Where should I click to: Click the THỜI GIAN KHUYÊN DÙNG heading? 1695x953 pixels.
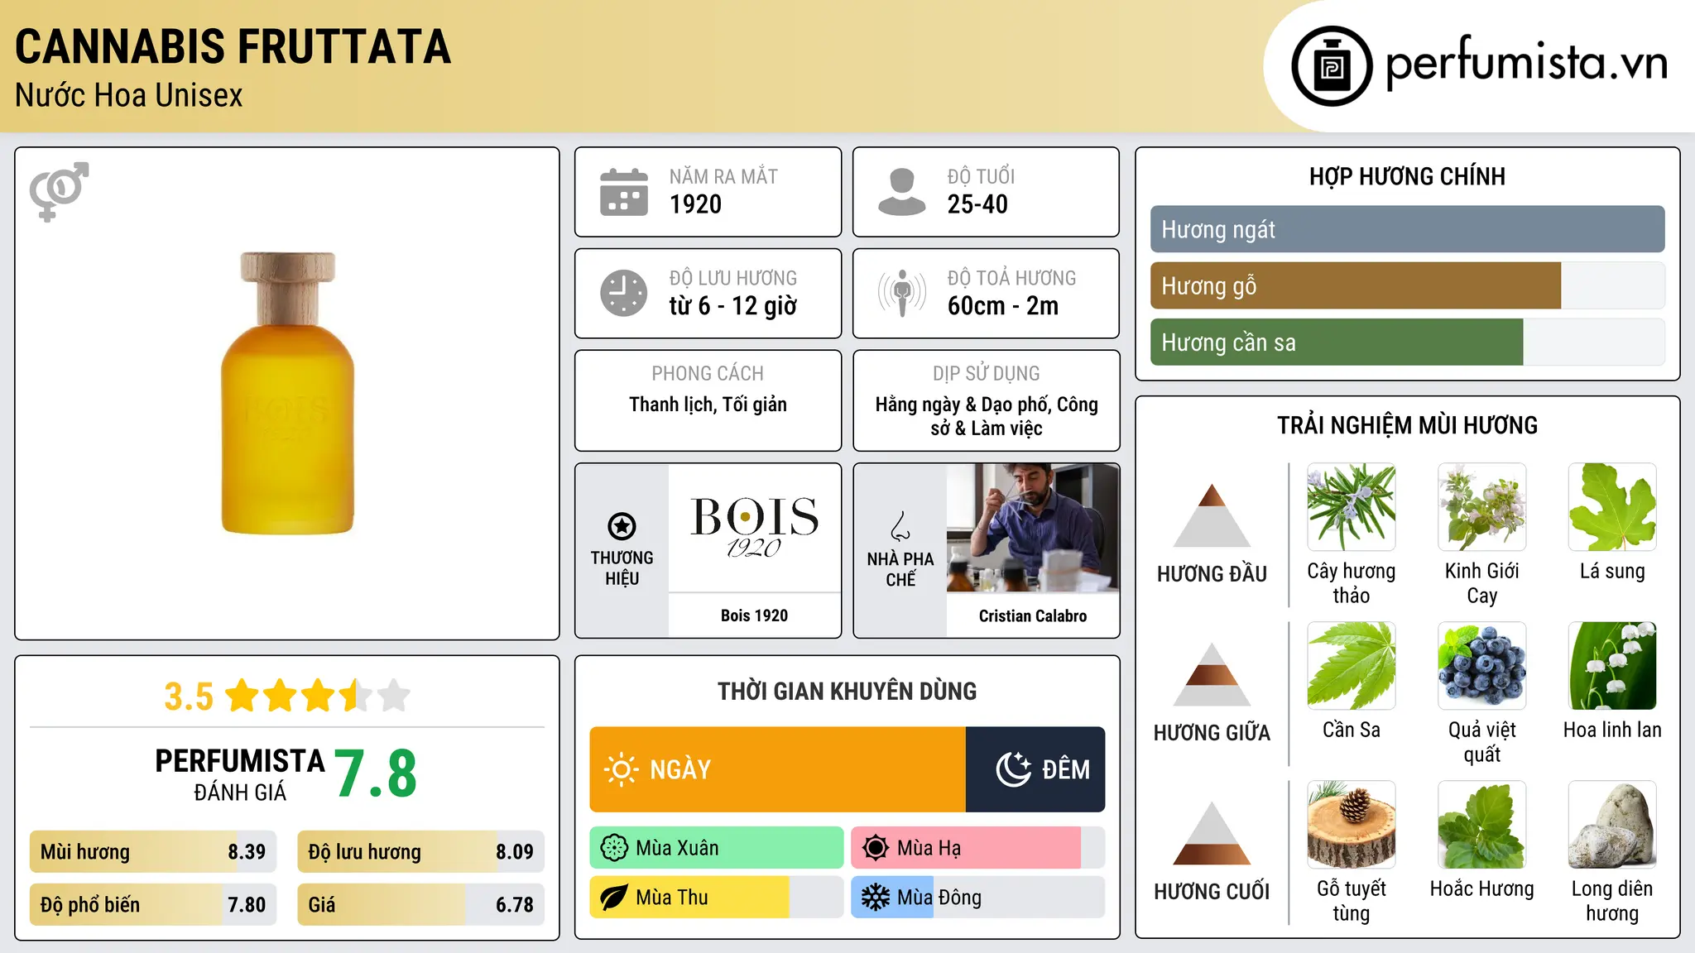(847, 692)
